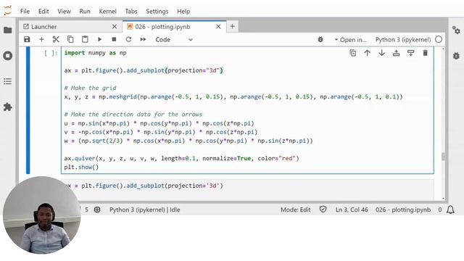Show the Table of Contents panel
Viewport: 464px width, 261px height.
point(8,81)
